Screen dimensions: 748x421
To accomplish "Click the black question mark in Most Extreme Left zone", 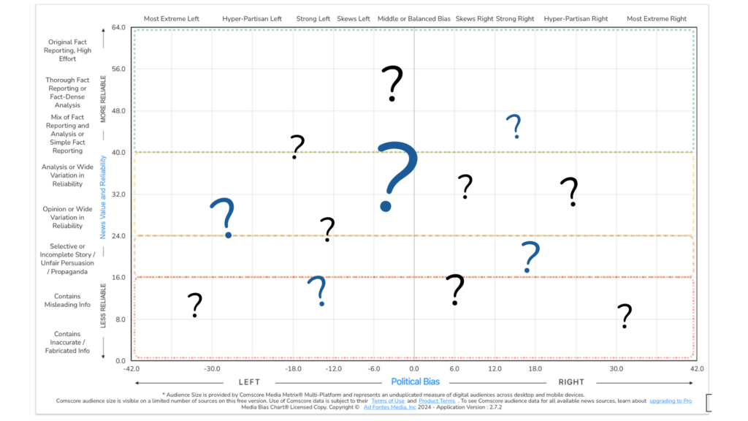I will [x=194, y=304].
